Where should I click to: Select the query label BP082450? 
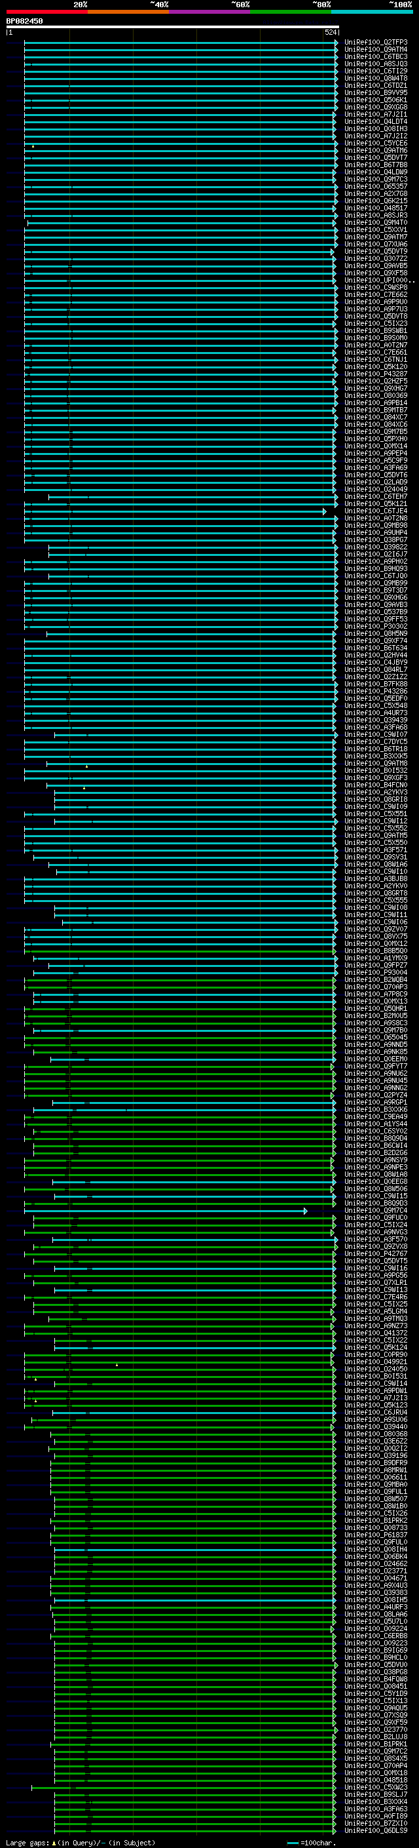[x=24, y=21]
